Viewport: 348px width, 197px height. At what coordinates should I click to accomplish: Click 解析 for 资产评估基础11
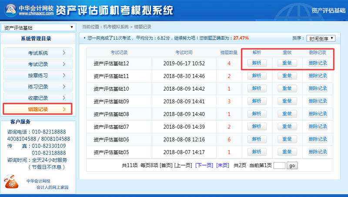pos(257,76)
